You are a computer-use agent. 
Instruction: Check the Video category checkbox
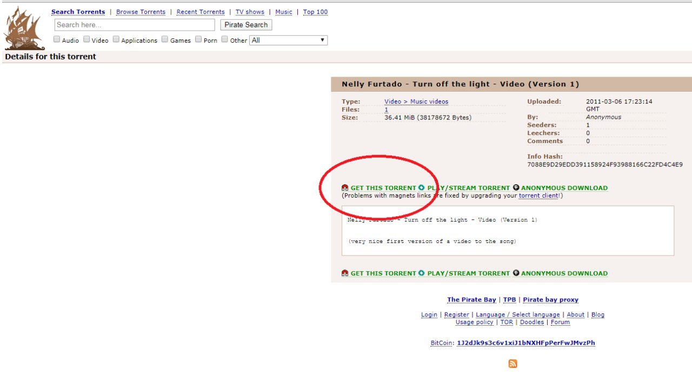click(86, 39)
